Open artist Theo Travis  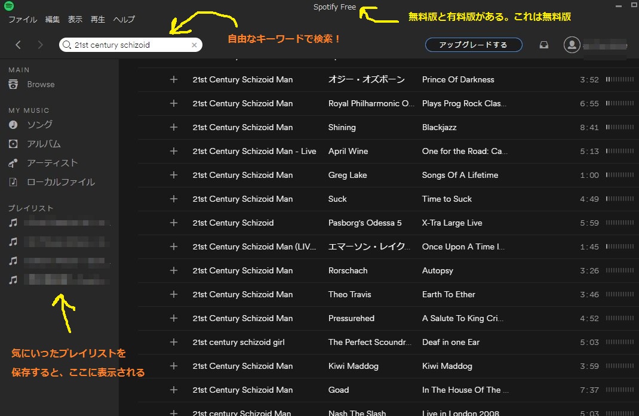pyautogui.click(x=349, y=294)
